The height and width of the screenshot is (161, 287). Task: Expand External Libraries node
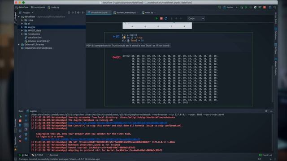point(19,44)
